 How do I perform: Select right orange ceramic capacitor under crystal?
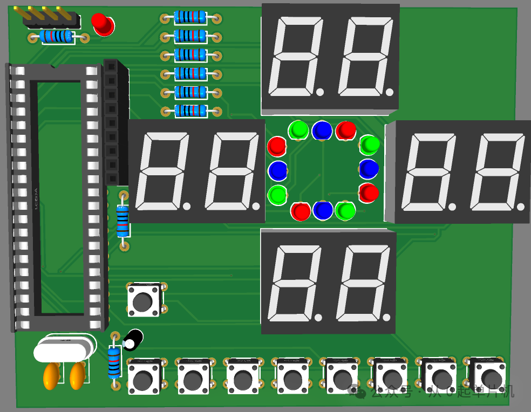click(78, 375)
